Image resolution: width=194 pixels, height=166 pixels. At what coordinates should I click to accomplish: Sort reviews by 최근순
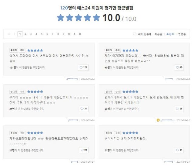pos(158,34)
